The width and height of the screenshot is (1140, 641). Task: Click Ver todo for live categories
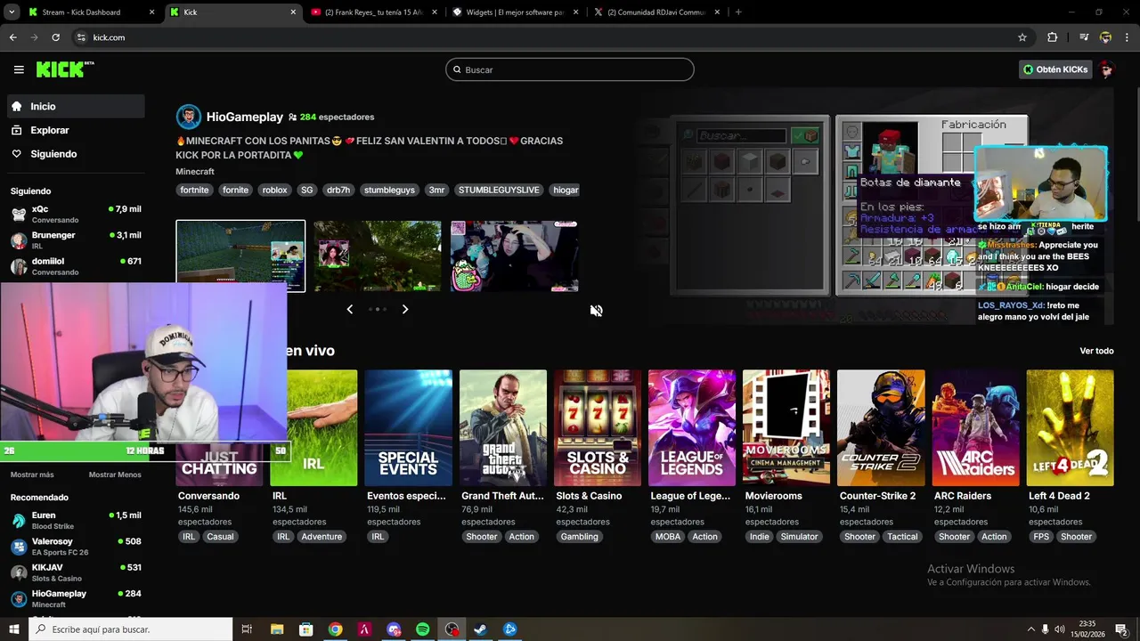(x=1096, y=351)
